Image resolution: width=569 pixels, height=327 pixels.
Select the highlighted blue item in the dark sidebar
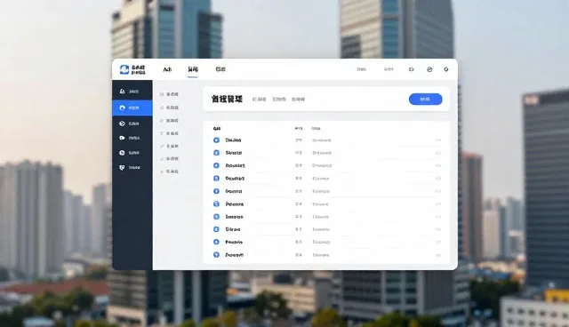(x=132, y=108)
